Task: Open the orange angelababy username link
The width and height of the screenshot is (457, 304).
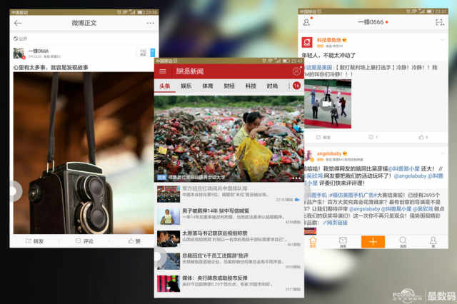Action: click(329, 153)
